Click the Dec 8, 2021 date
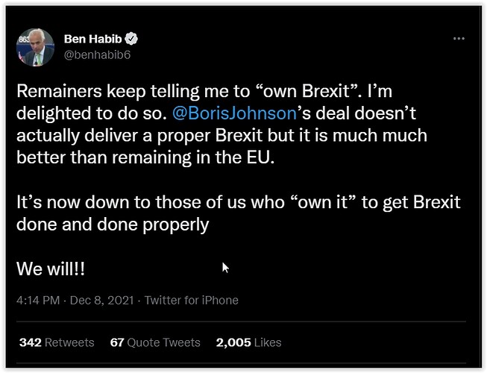The width and height of the screenshot is (487, 373). point(102,301)
